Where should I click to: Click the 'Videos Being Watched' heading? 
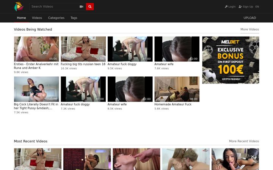pos(33,29)
